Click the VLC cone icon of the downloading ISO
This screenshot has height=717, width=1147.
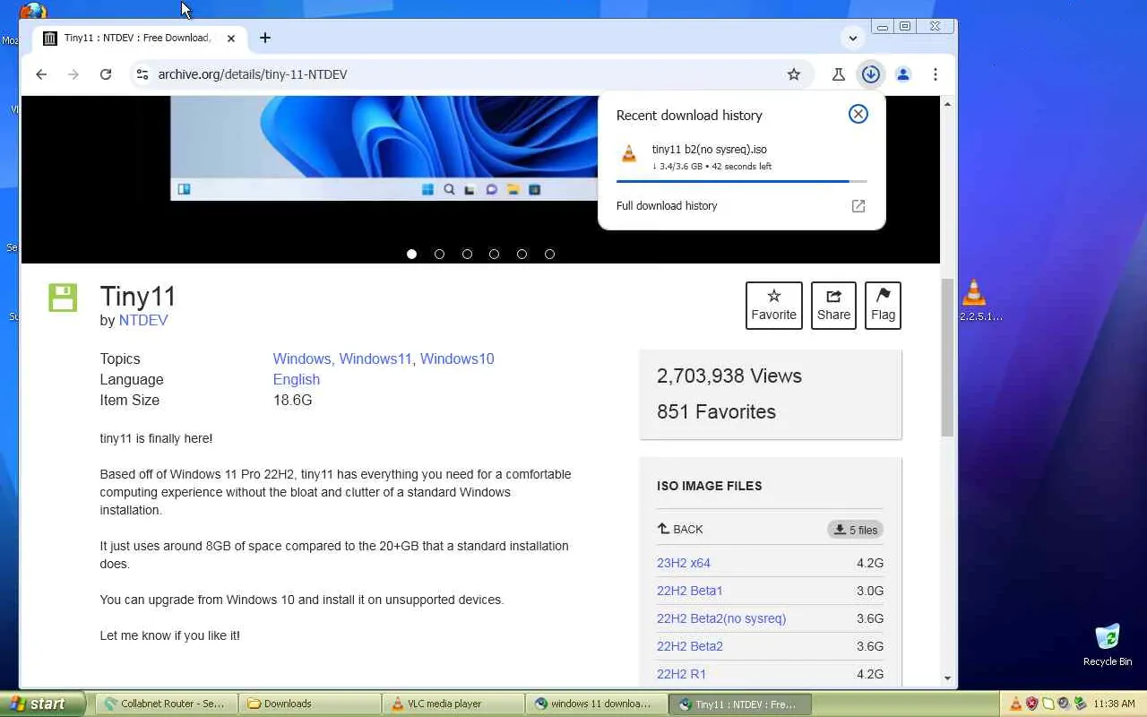(x=629, y=154)
